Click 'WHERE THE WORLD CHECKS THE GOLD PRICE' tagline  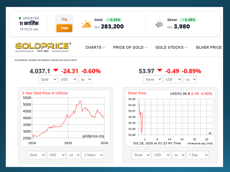pyautogui.click(x=52, y=60)
